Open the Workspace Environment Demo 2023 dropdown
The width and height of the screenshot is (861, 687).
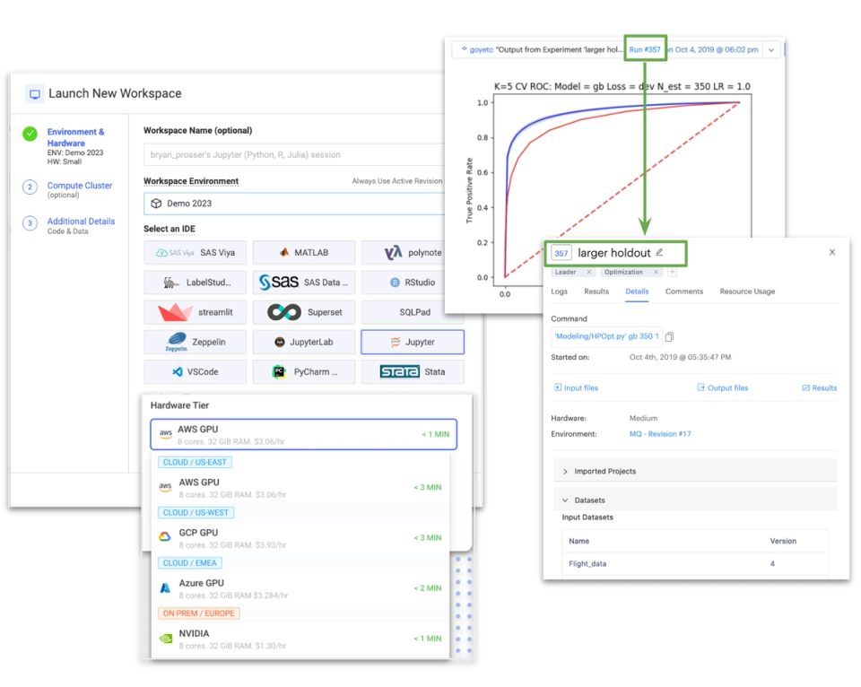295,204
